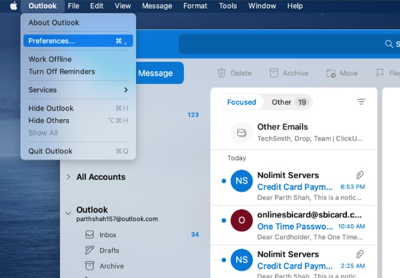The width and height of the screenshot is (400, 278).
Task: Click unread dot on 6:53 PM Nolimit email
Action: point(224,181)
